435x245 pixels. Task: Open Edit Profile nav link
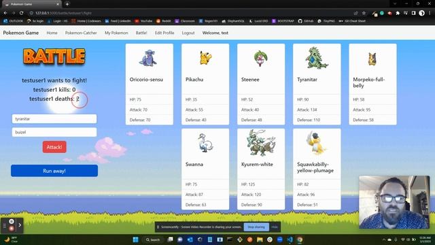coord(164,33)
